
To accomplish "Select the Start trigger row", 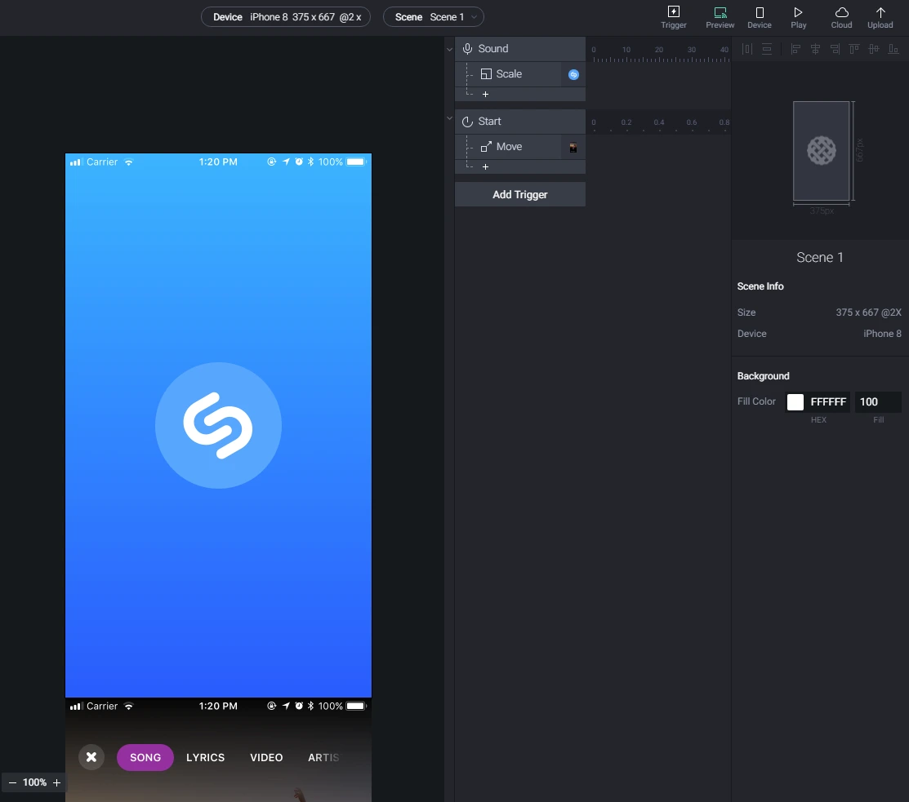I will 520,122.
